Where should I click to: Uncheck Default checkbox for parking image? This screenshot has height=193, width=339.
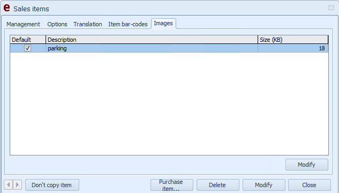click(27, 48)
